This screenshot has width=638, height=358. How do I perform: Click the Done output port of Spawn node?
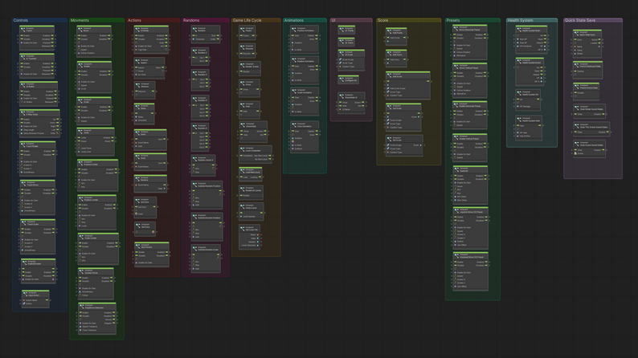click(163, 67)
